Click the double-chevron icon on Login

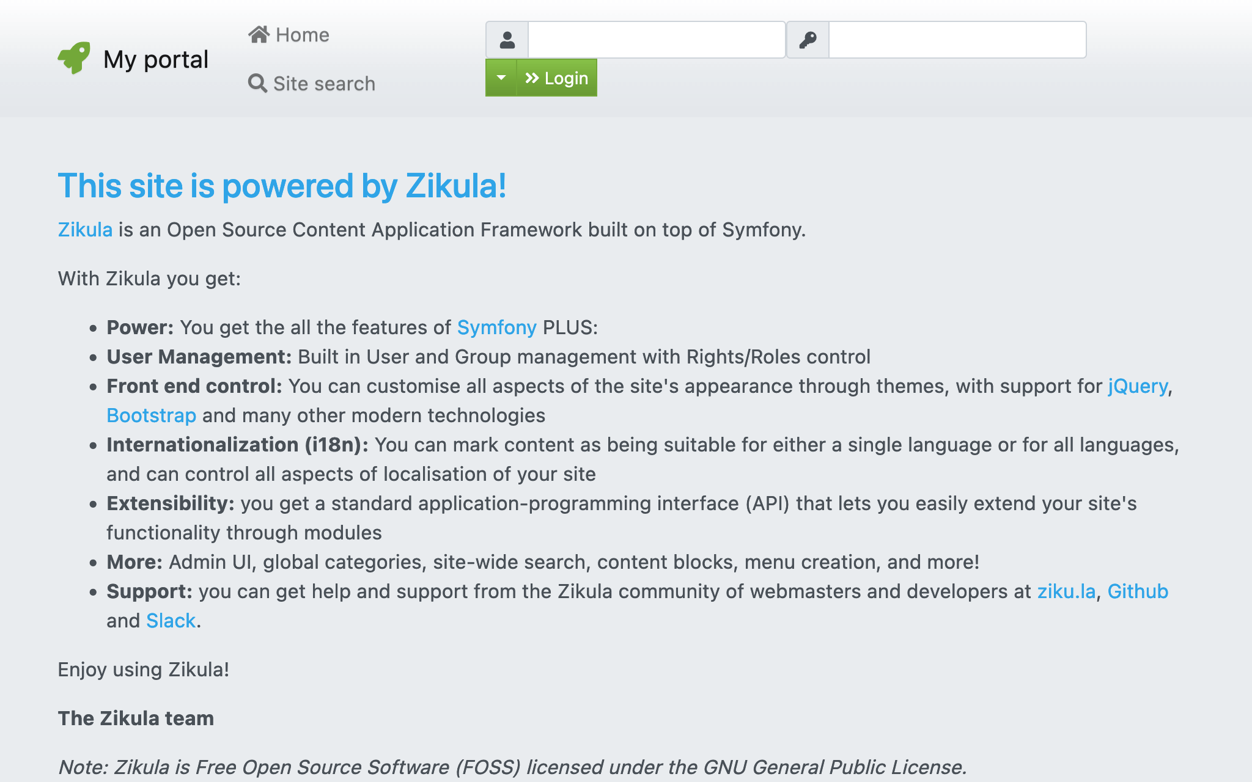[532, 78]
